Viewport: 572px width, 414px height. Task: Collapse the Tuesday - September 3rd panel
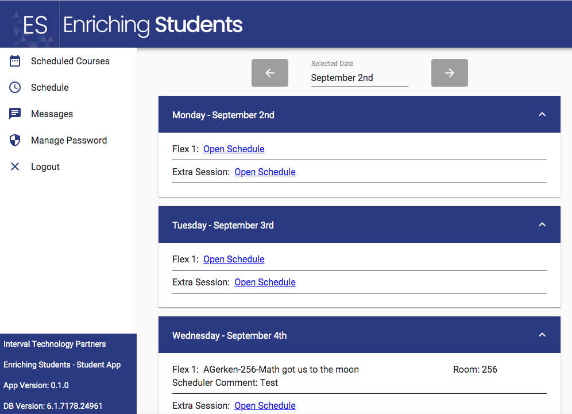click(542, 225)
